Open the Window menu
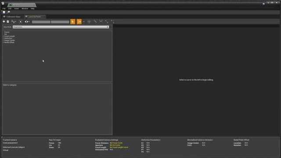Image resolution: width=281 pixels, height=158 pixels. (x=25, y=9)
